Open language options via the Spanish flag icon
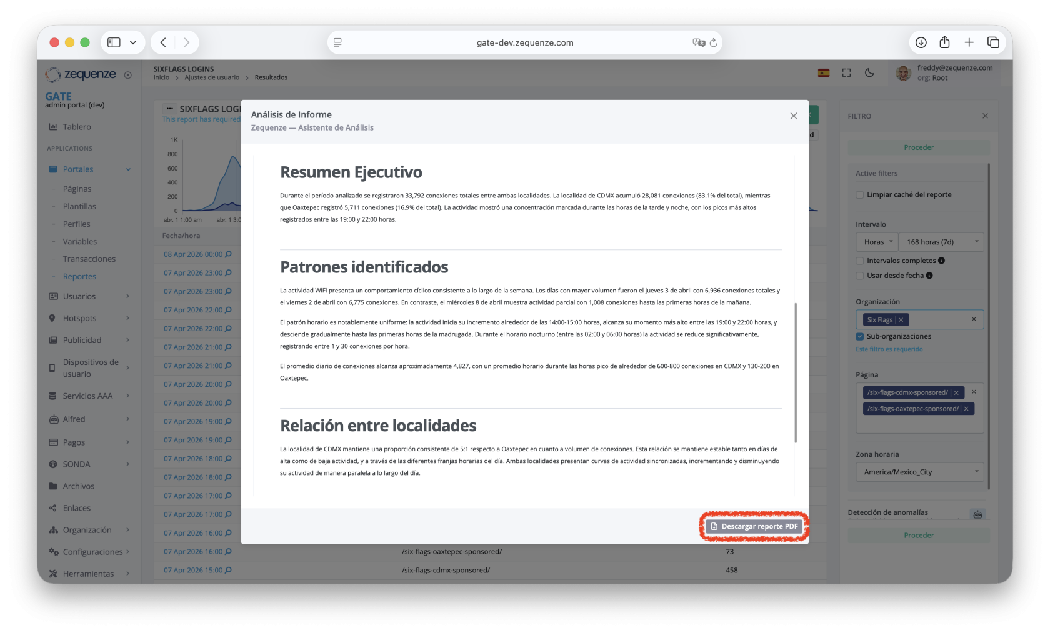1050x633 pixels. tap(823, 72)
